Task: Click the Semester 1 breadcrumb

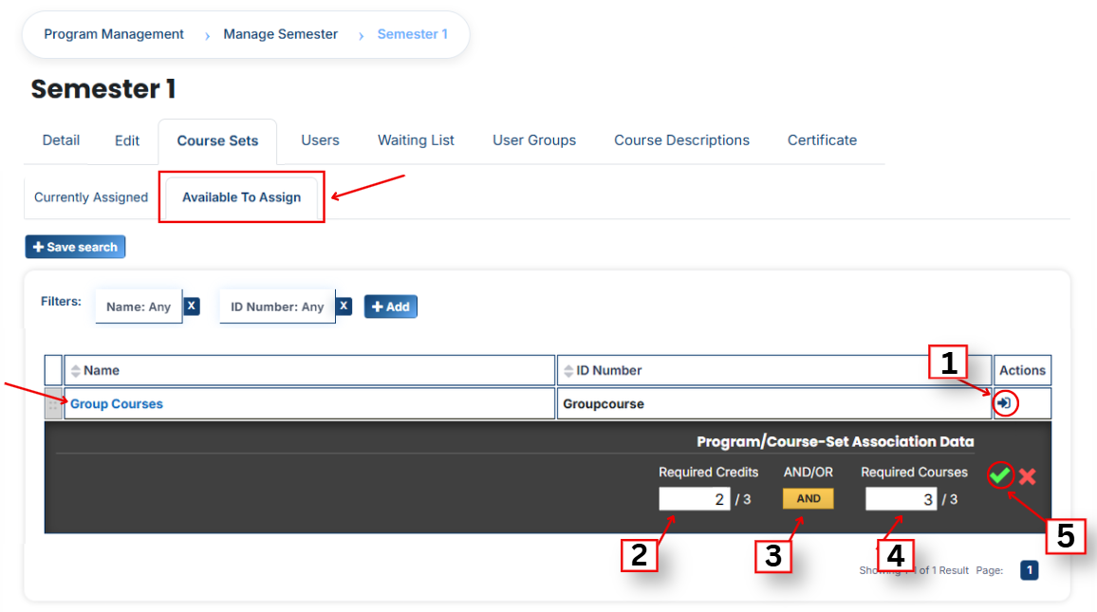Action: point(412,34)
